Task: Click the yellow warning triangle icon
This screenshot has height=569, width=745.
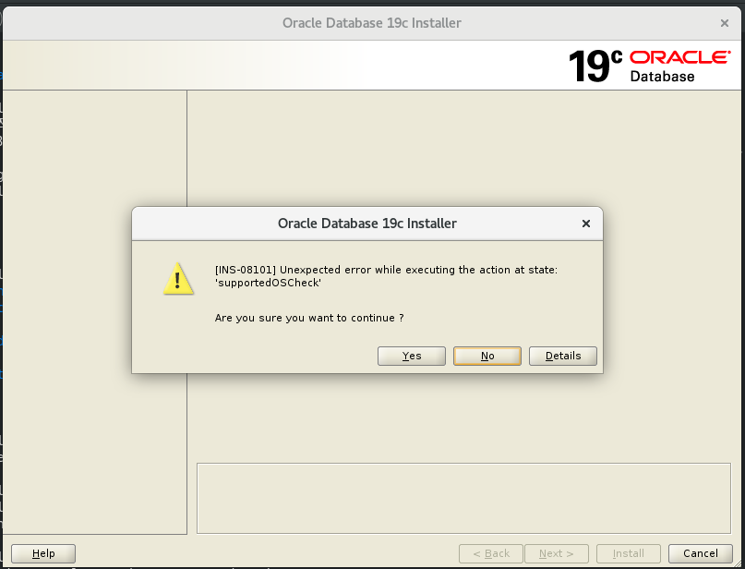Action: [x=178, y=279]
